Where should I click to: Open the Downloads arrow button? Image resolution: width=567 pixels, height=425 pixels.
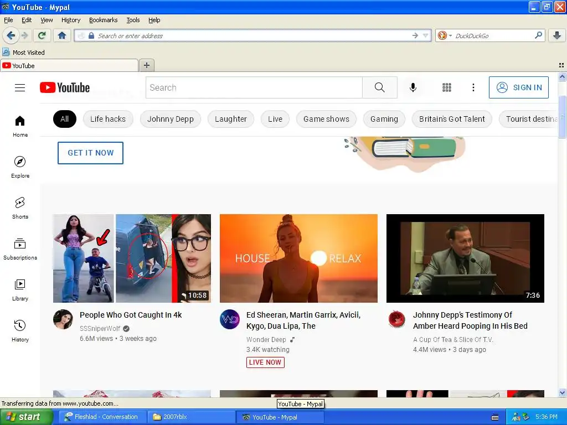click(x=557, y=35)
